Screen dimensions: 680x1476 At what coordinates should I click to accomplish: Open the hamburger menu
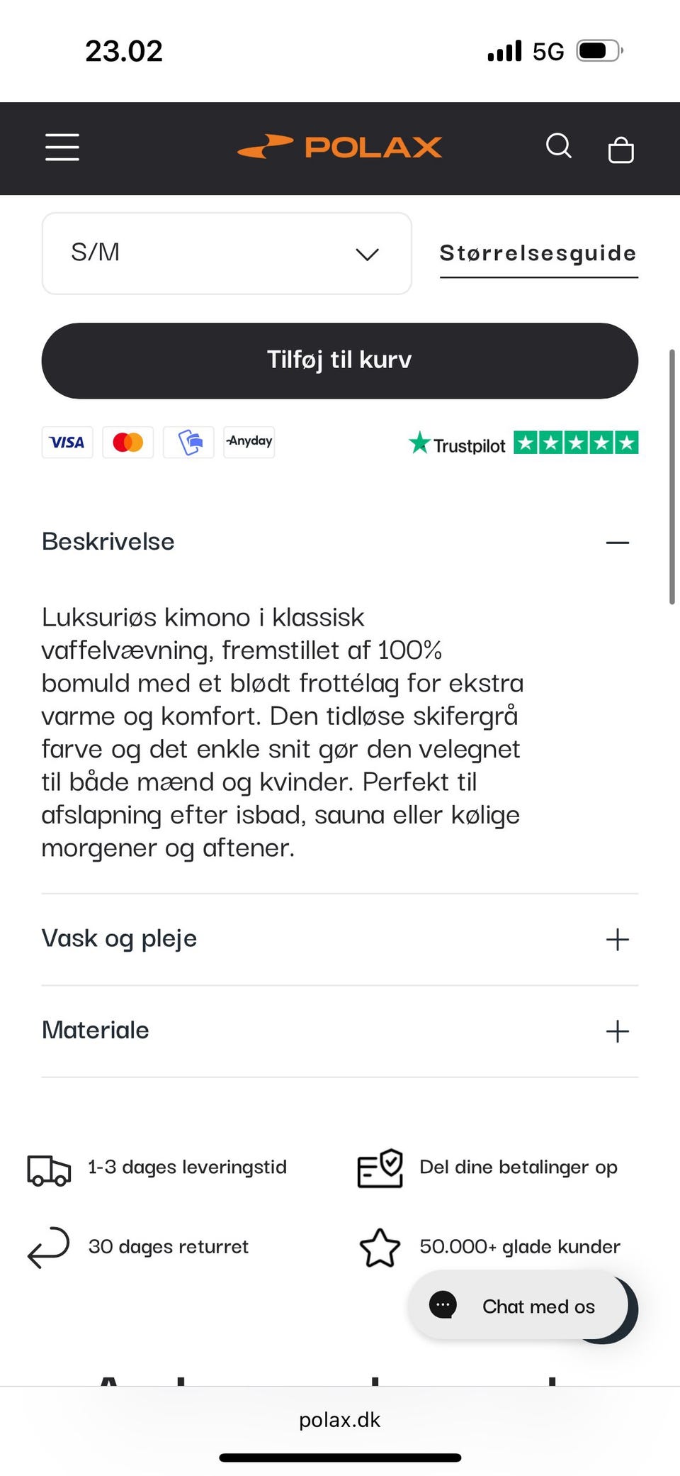(62, 147)
